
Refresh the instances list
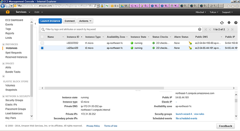222,23
